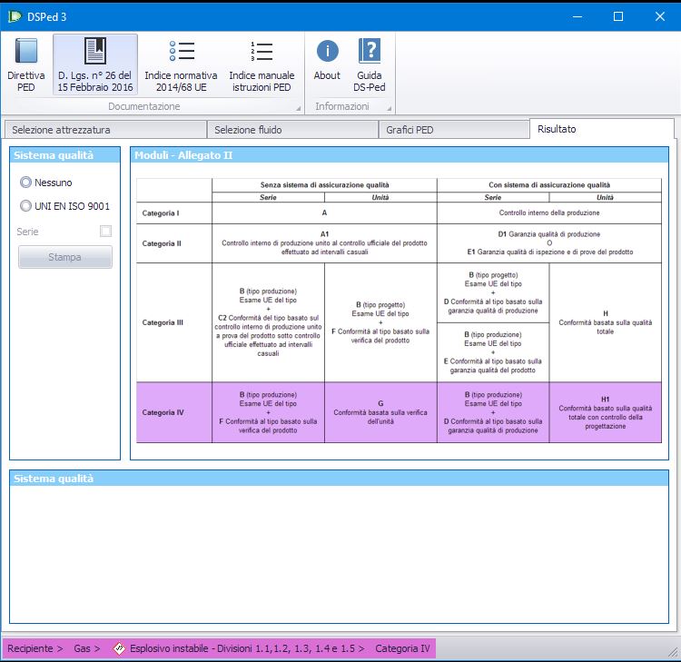Click the Con sistema di assicurazione qualità header
681x662 pixels.
pos(549,185)
